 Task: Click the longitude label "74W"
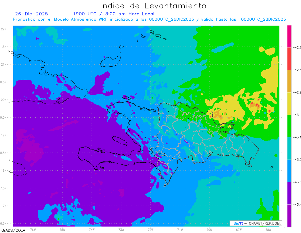92,229
